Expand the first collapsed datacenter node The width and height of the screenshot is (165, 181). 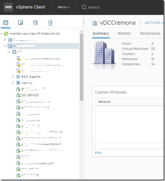5,40
